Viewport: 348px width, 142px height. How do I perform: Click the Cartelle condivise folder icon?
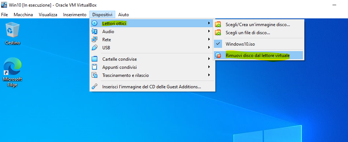pos(95,59)
